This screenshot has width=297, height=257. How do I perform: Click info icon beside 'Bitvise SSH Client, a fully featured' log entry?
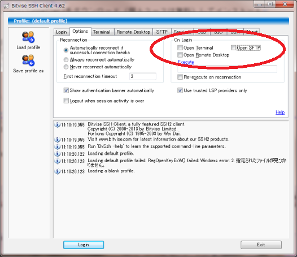pos(57,125)
